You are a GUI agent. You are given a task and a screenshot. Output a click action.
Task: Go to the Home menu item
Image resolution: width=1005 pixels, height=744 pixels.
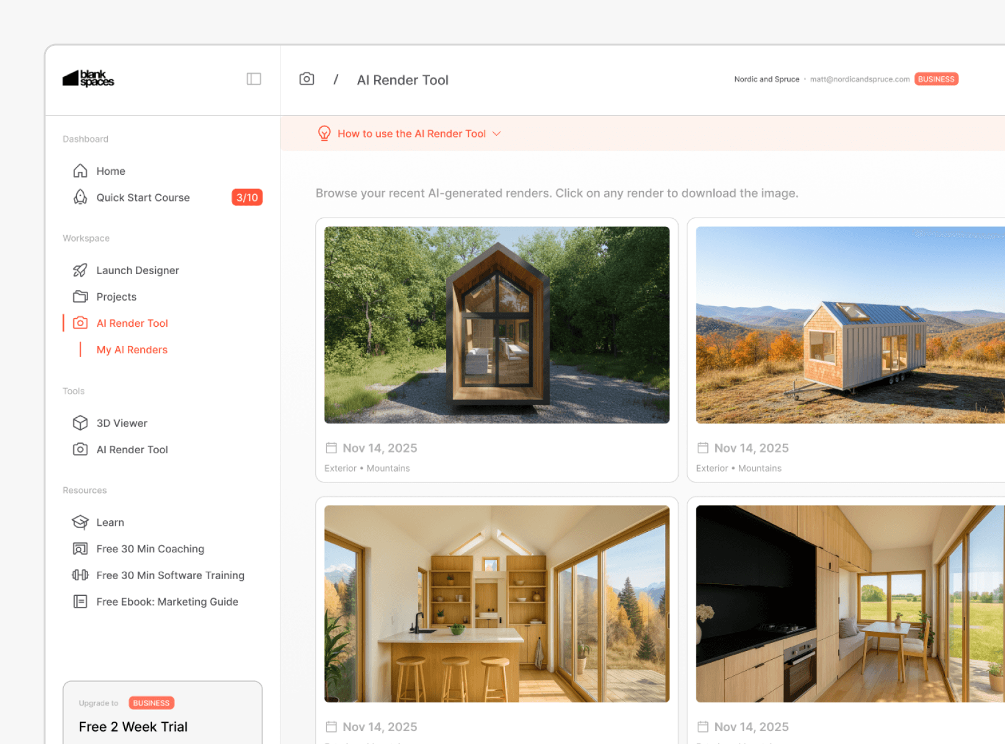coord(110,171)
